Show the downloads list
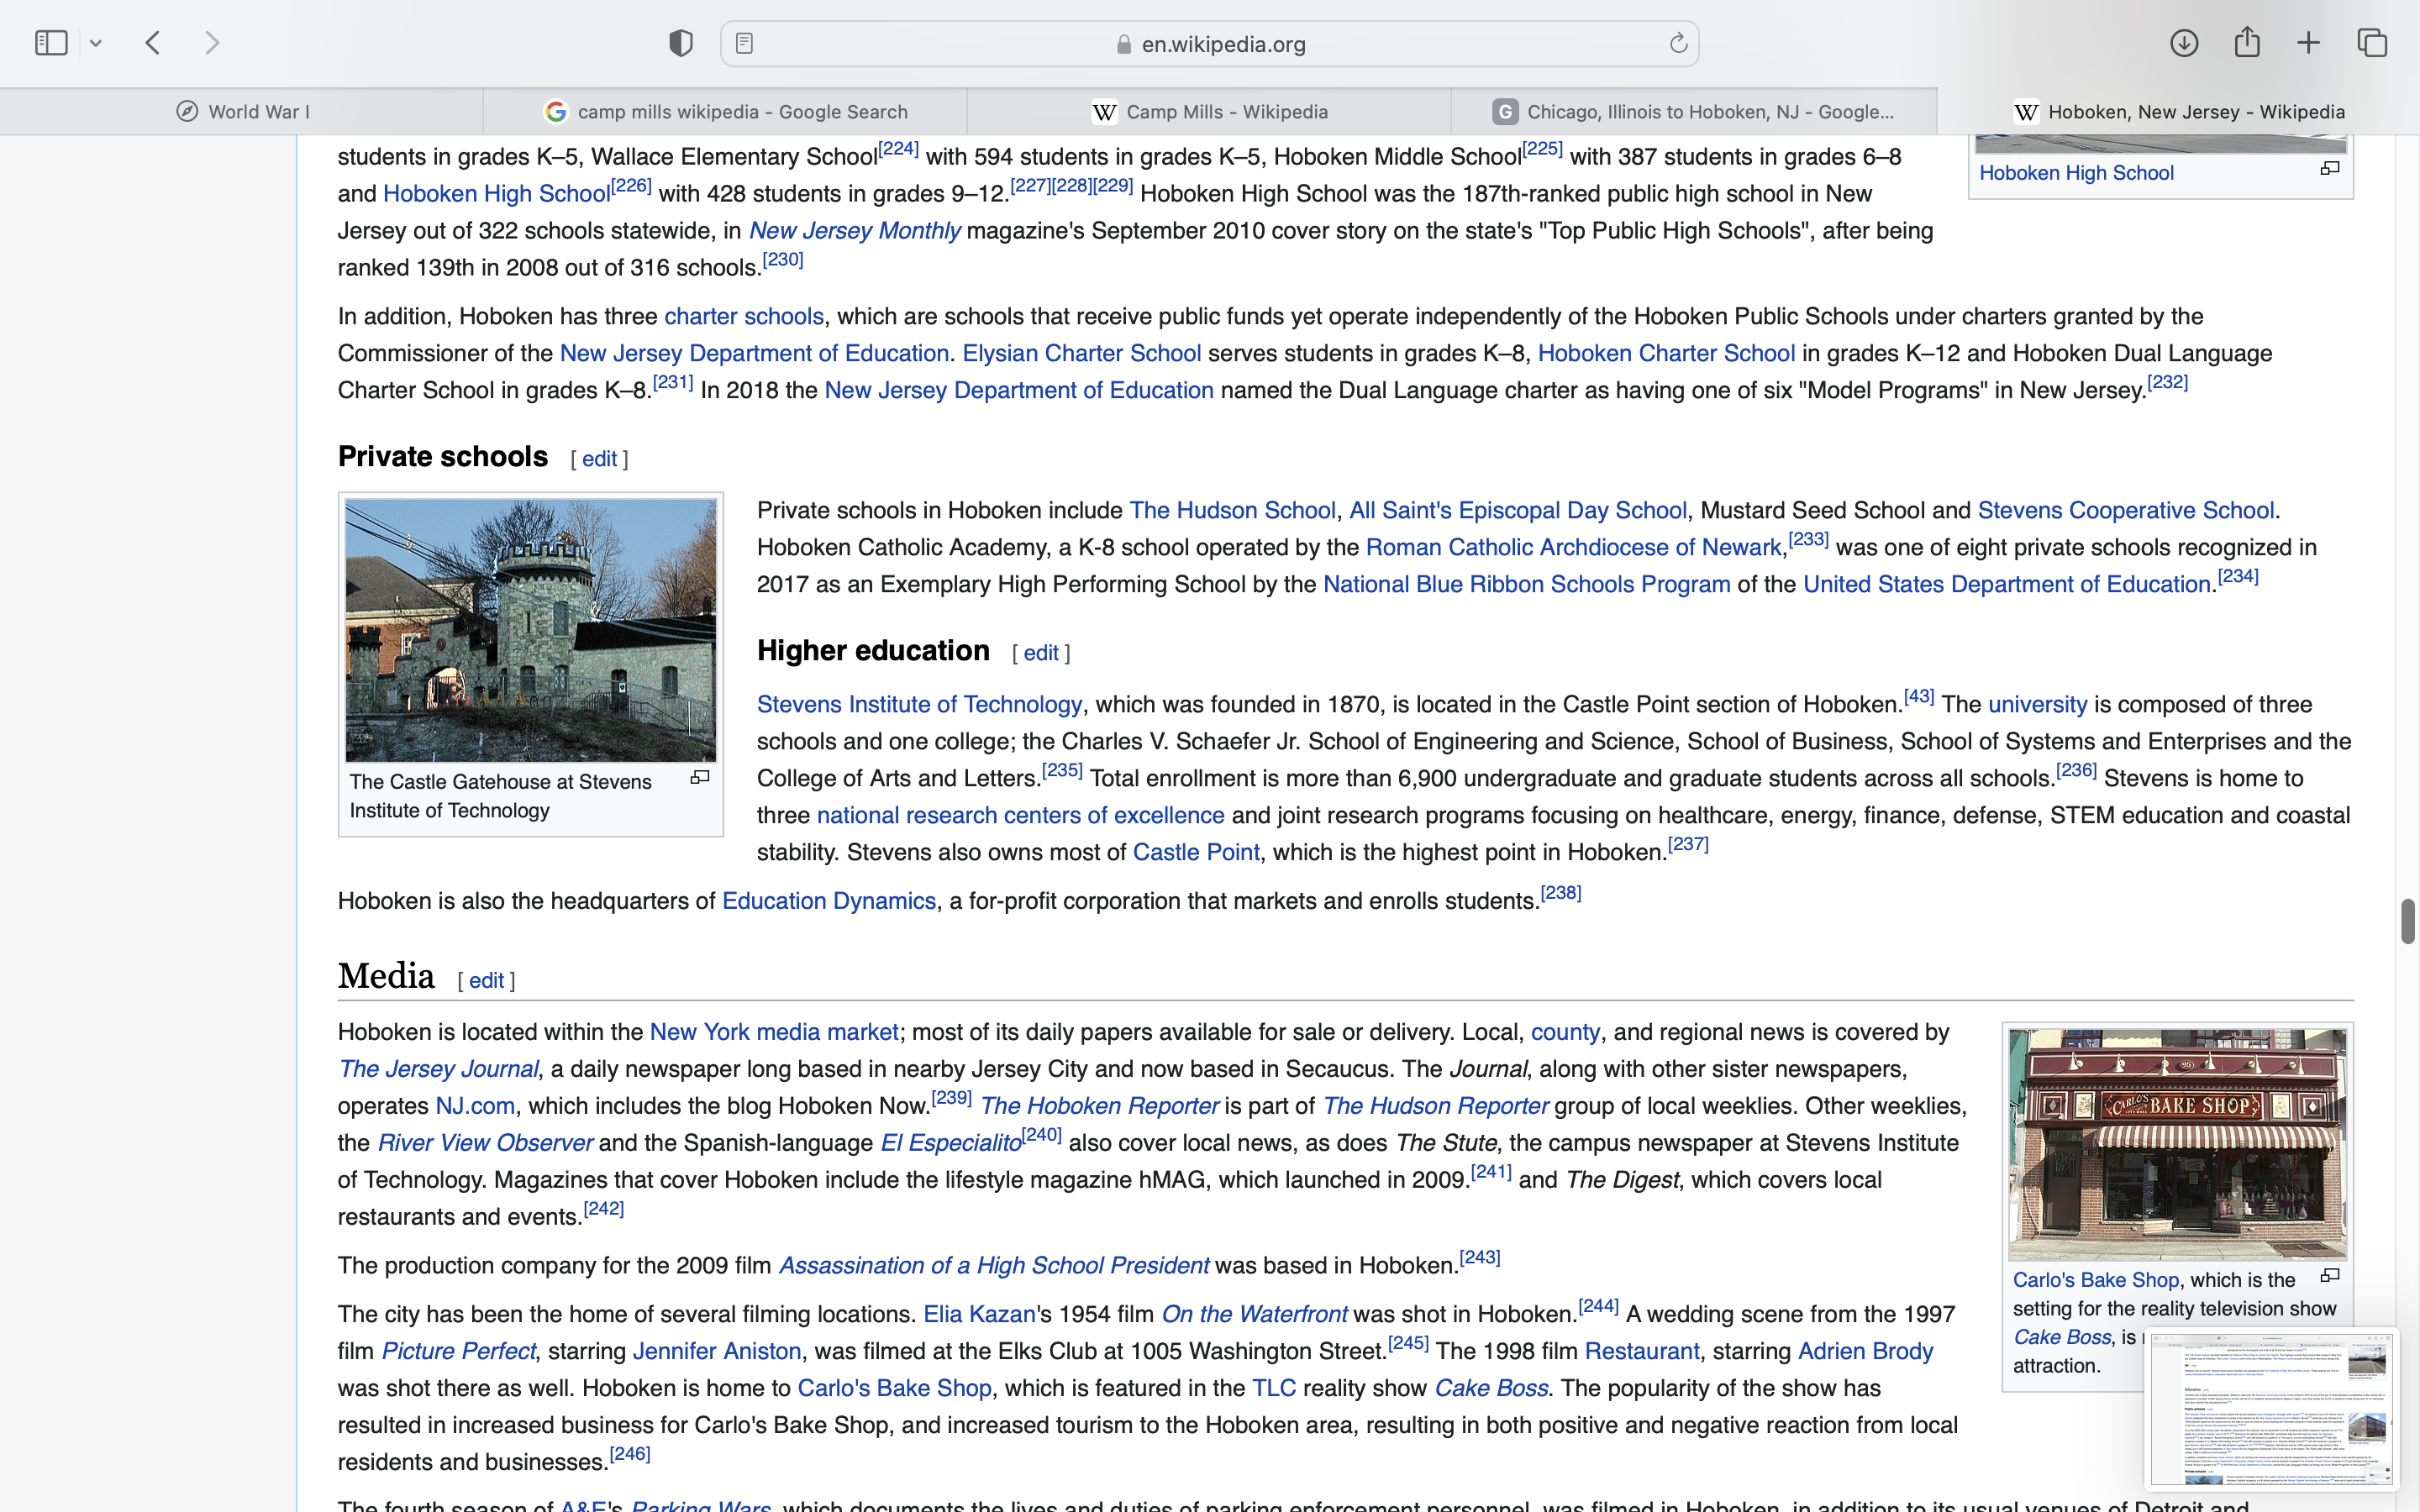Image resolution: width=2420 pixels, height=1512 pixels. pos(2184,43)
